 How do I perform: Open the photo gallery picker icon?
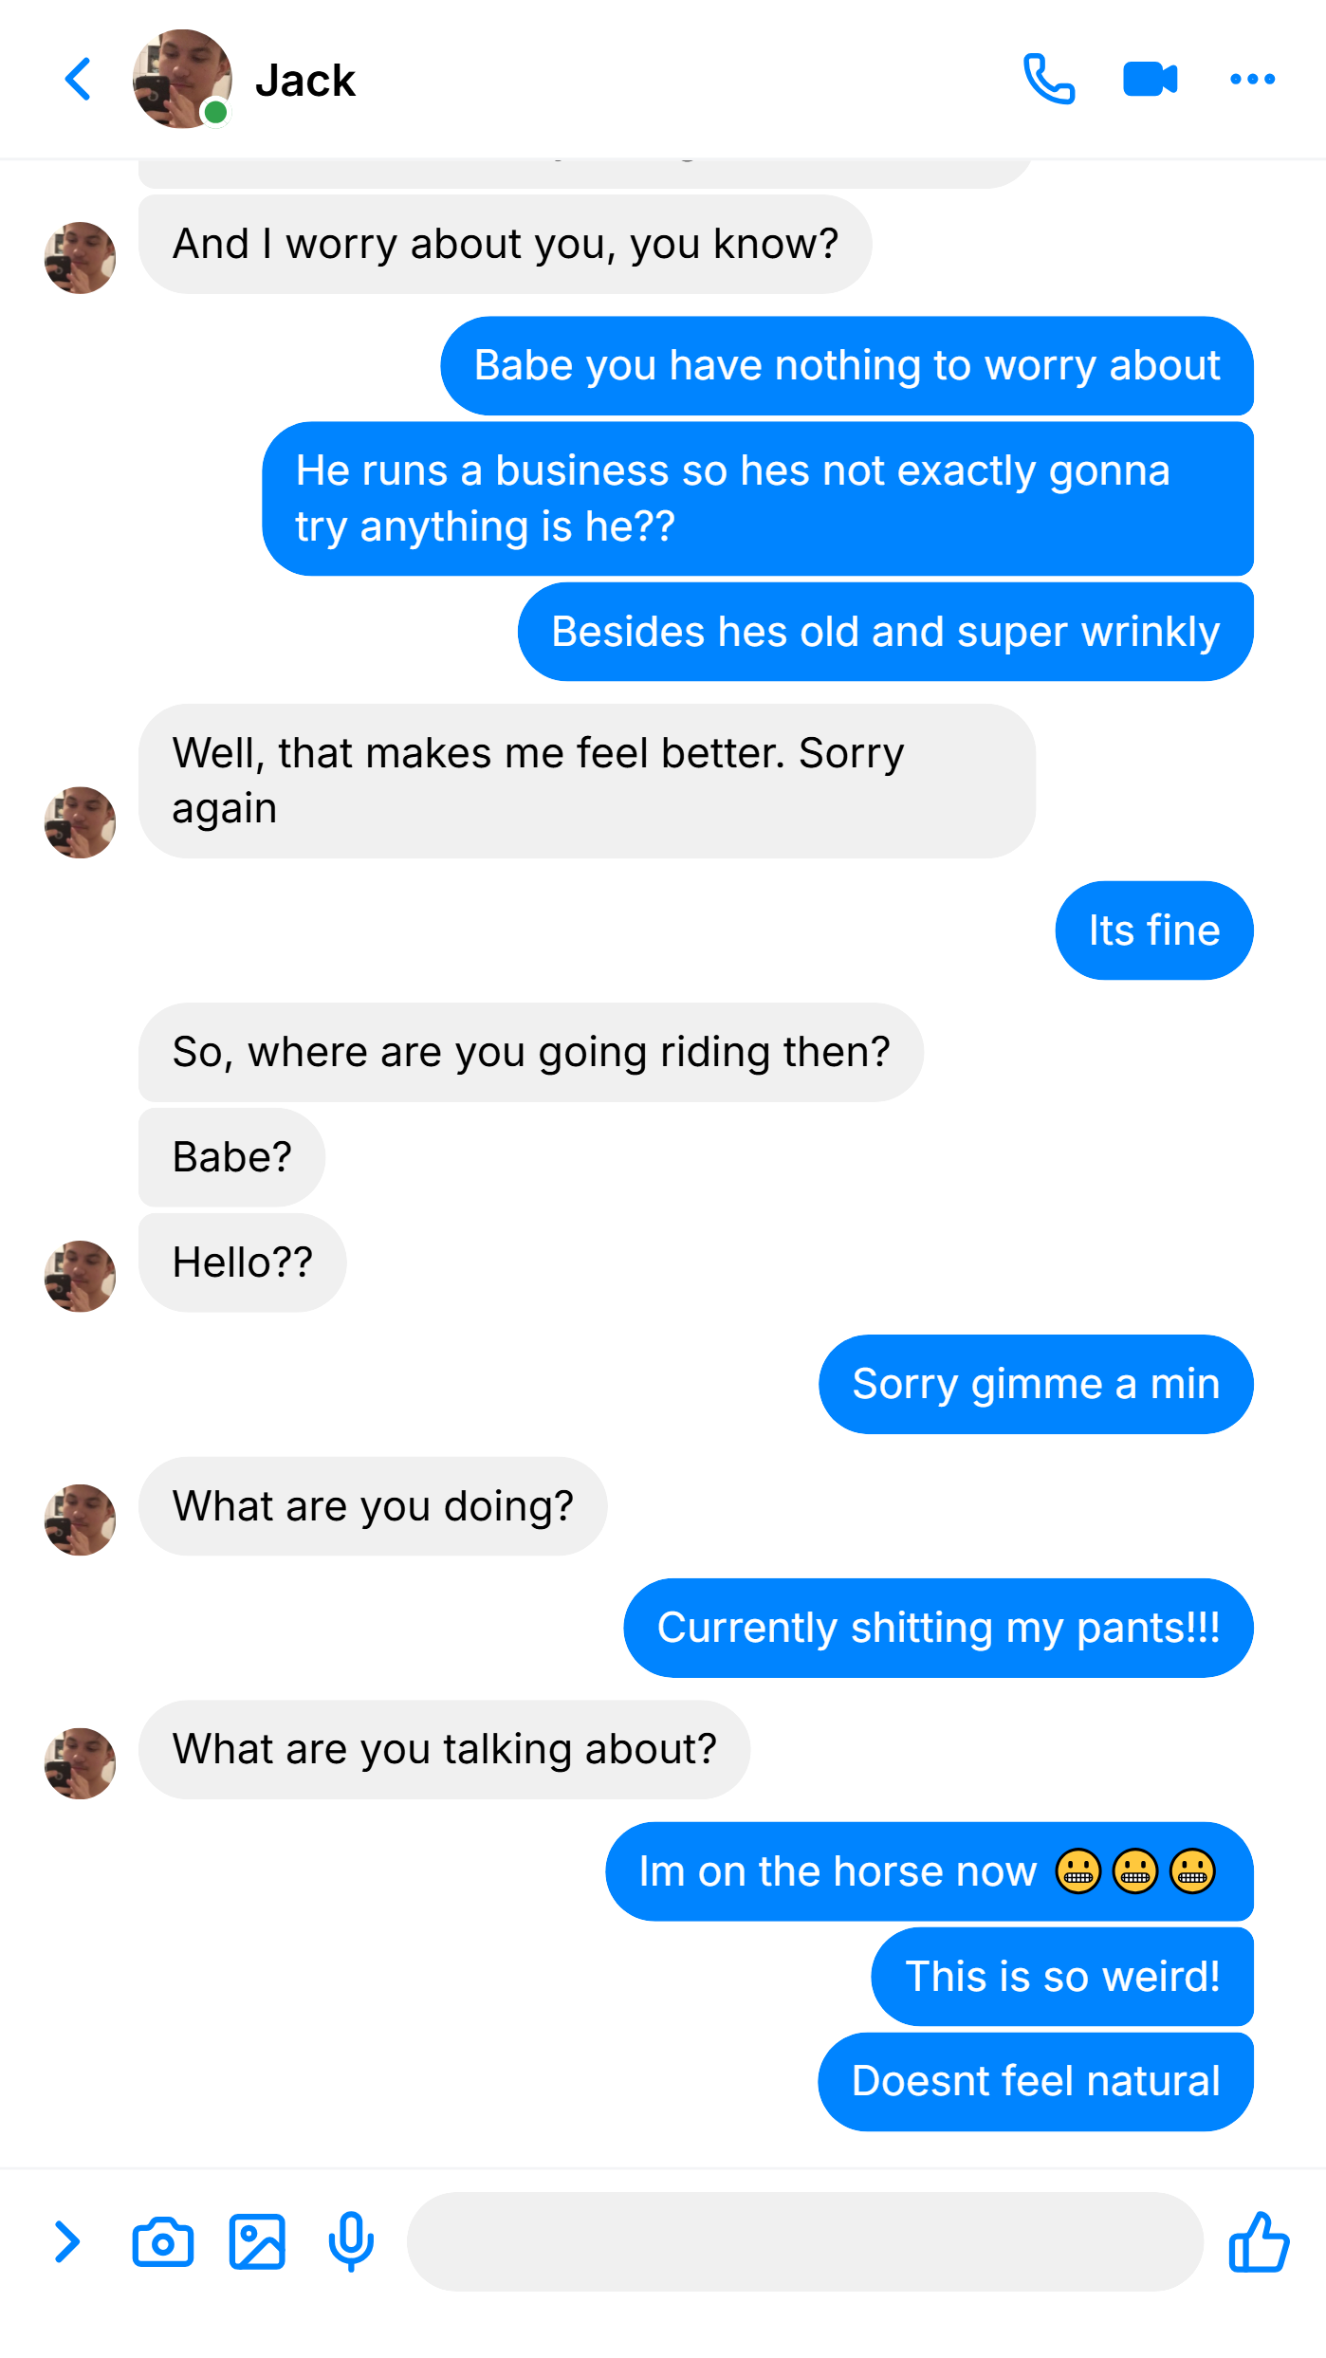click(x=257, y=2242)
